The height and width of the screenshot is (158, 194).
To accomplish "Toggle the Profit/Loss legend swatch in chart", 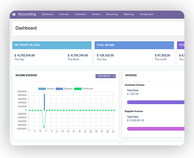I will click(78, 89).
